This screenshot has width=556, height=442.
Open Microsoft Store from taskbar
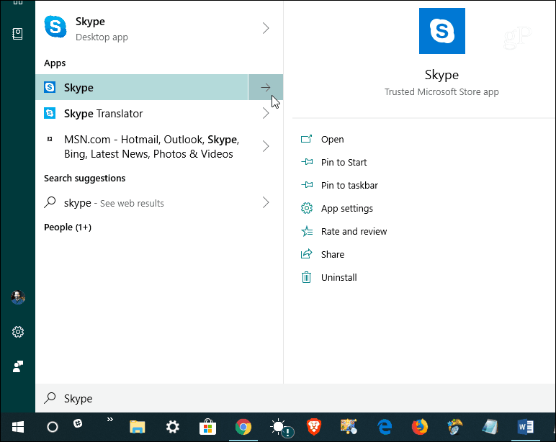[x=208, y=427]
